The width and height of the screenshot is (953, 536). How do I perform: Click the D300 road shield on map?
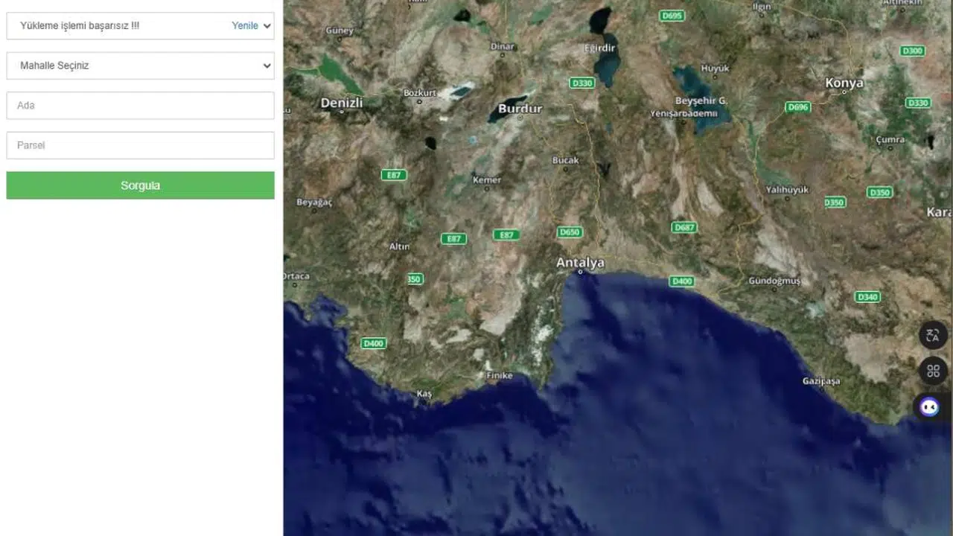[912, 51]
